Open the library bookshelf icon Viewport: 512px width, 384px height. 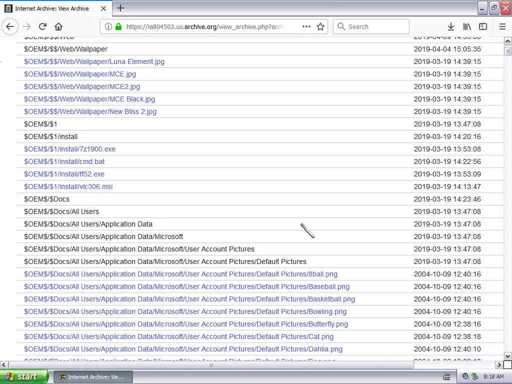coord(467,26)
